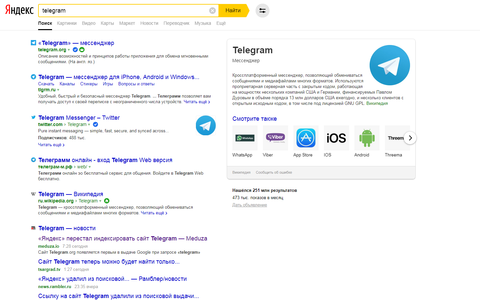The height and width of the screenshot is (300, 480).
Task: Switch to the Видео tab
Action: coord(89,23)
